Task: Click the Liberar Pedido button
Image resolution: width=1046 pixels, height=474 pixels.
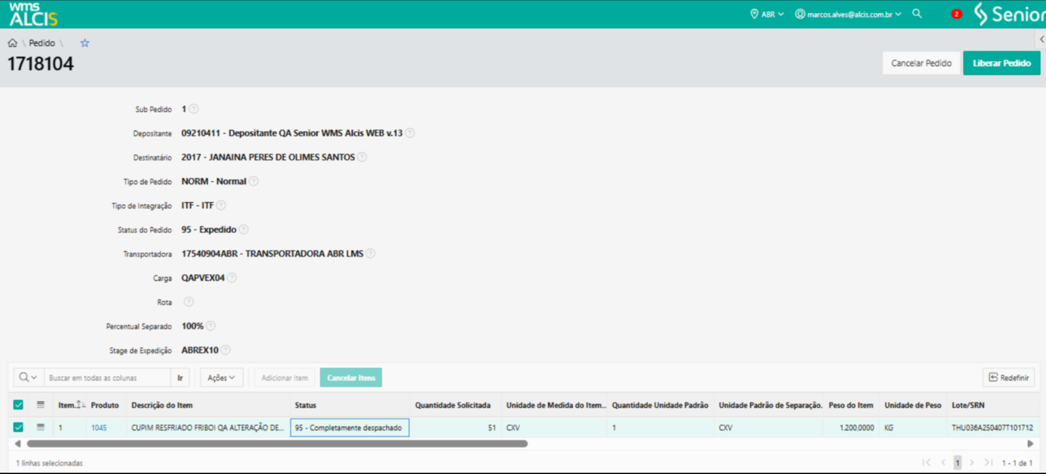Action: (1002, 63)
